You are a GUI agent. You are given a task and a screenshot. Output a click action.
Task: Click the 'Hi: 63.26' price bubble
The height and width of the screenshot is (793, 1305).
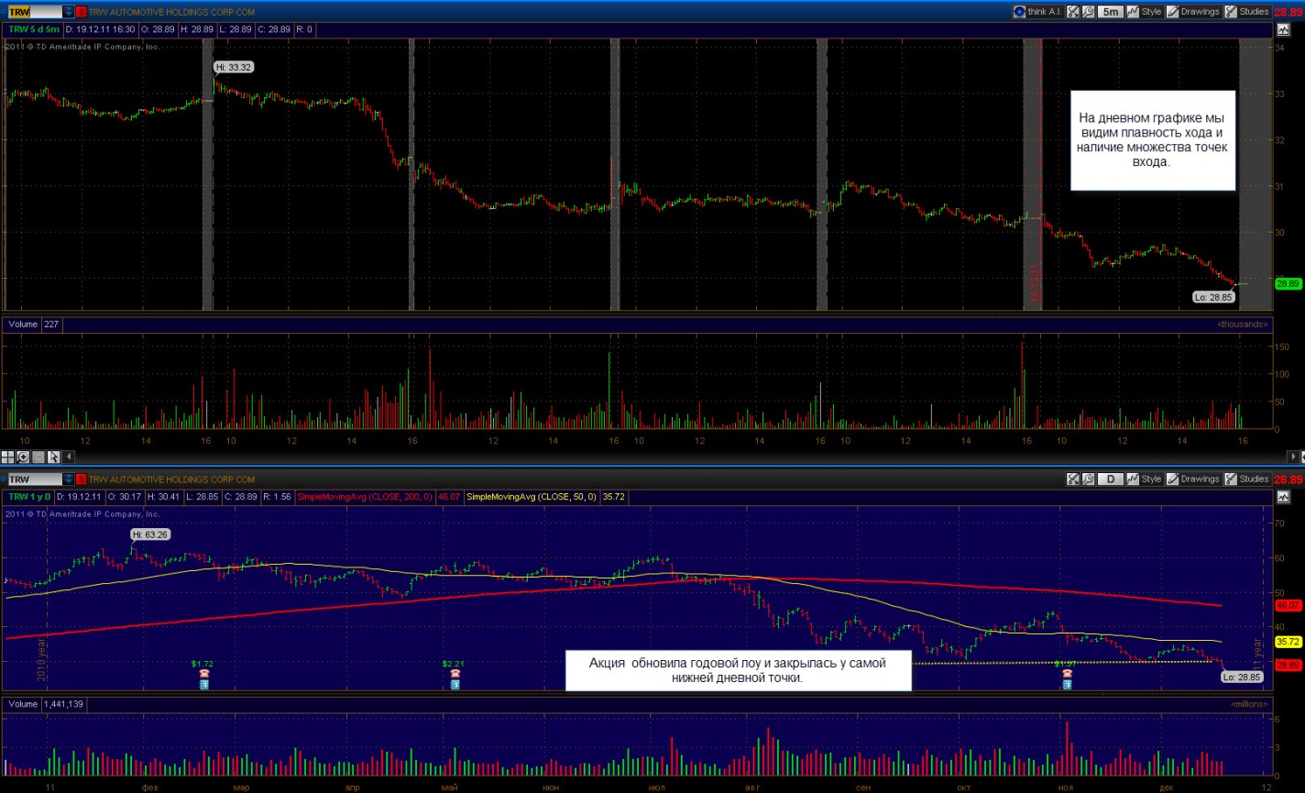pyautogui.click(x=150, y=534)
